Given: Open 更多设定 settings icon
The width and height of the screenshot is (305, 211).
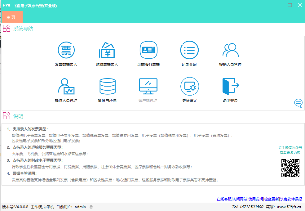Looking at the screenshot, I should point(189,86).
